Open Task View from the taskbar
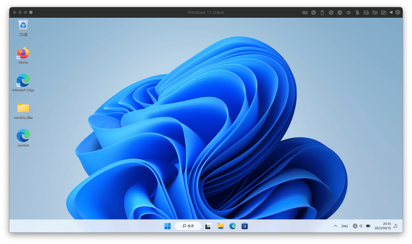 click(208, 226)
